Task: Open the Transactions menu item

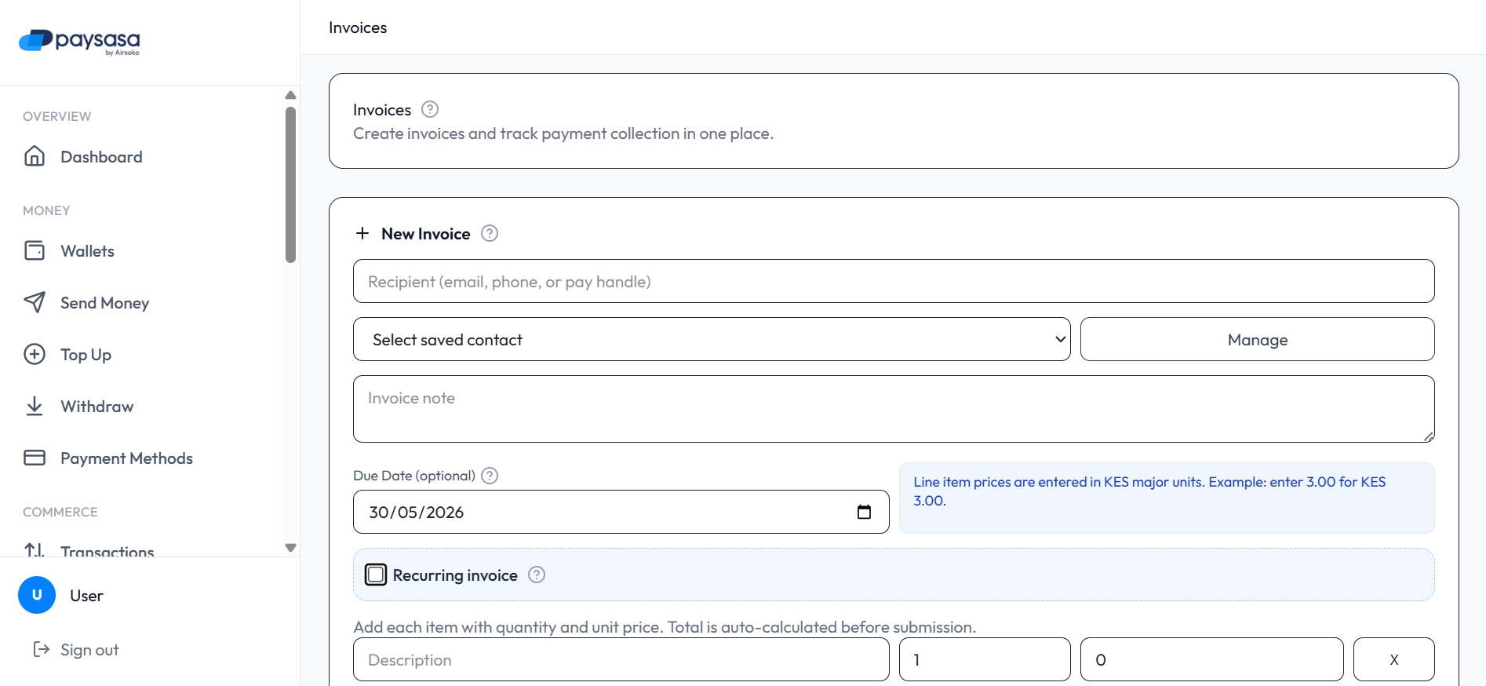Action: 107,551
